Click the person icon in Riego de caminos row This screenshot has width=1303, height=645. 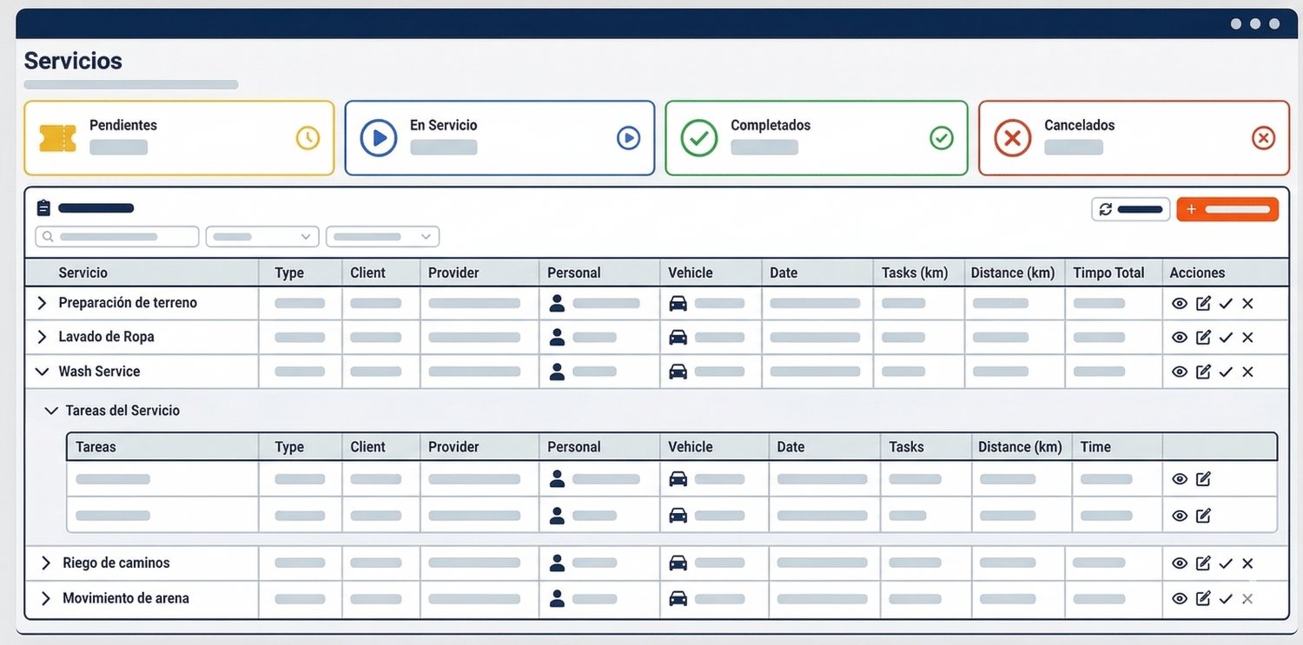tap(557, 563)
